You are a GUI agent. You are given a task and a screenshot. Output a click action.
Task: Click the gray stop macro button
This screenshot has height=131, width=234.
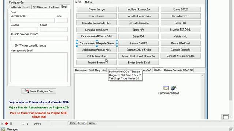11,124
